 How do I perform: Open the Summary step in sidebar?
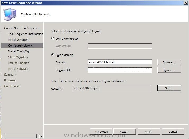tap(10, 75)
